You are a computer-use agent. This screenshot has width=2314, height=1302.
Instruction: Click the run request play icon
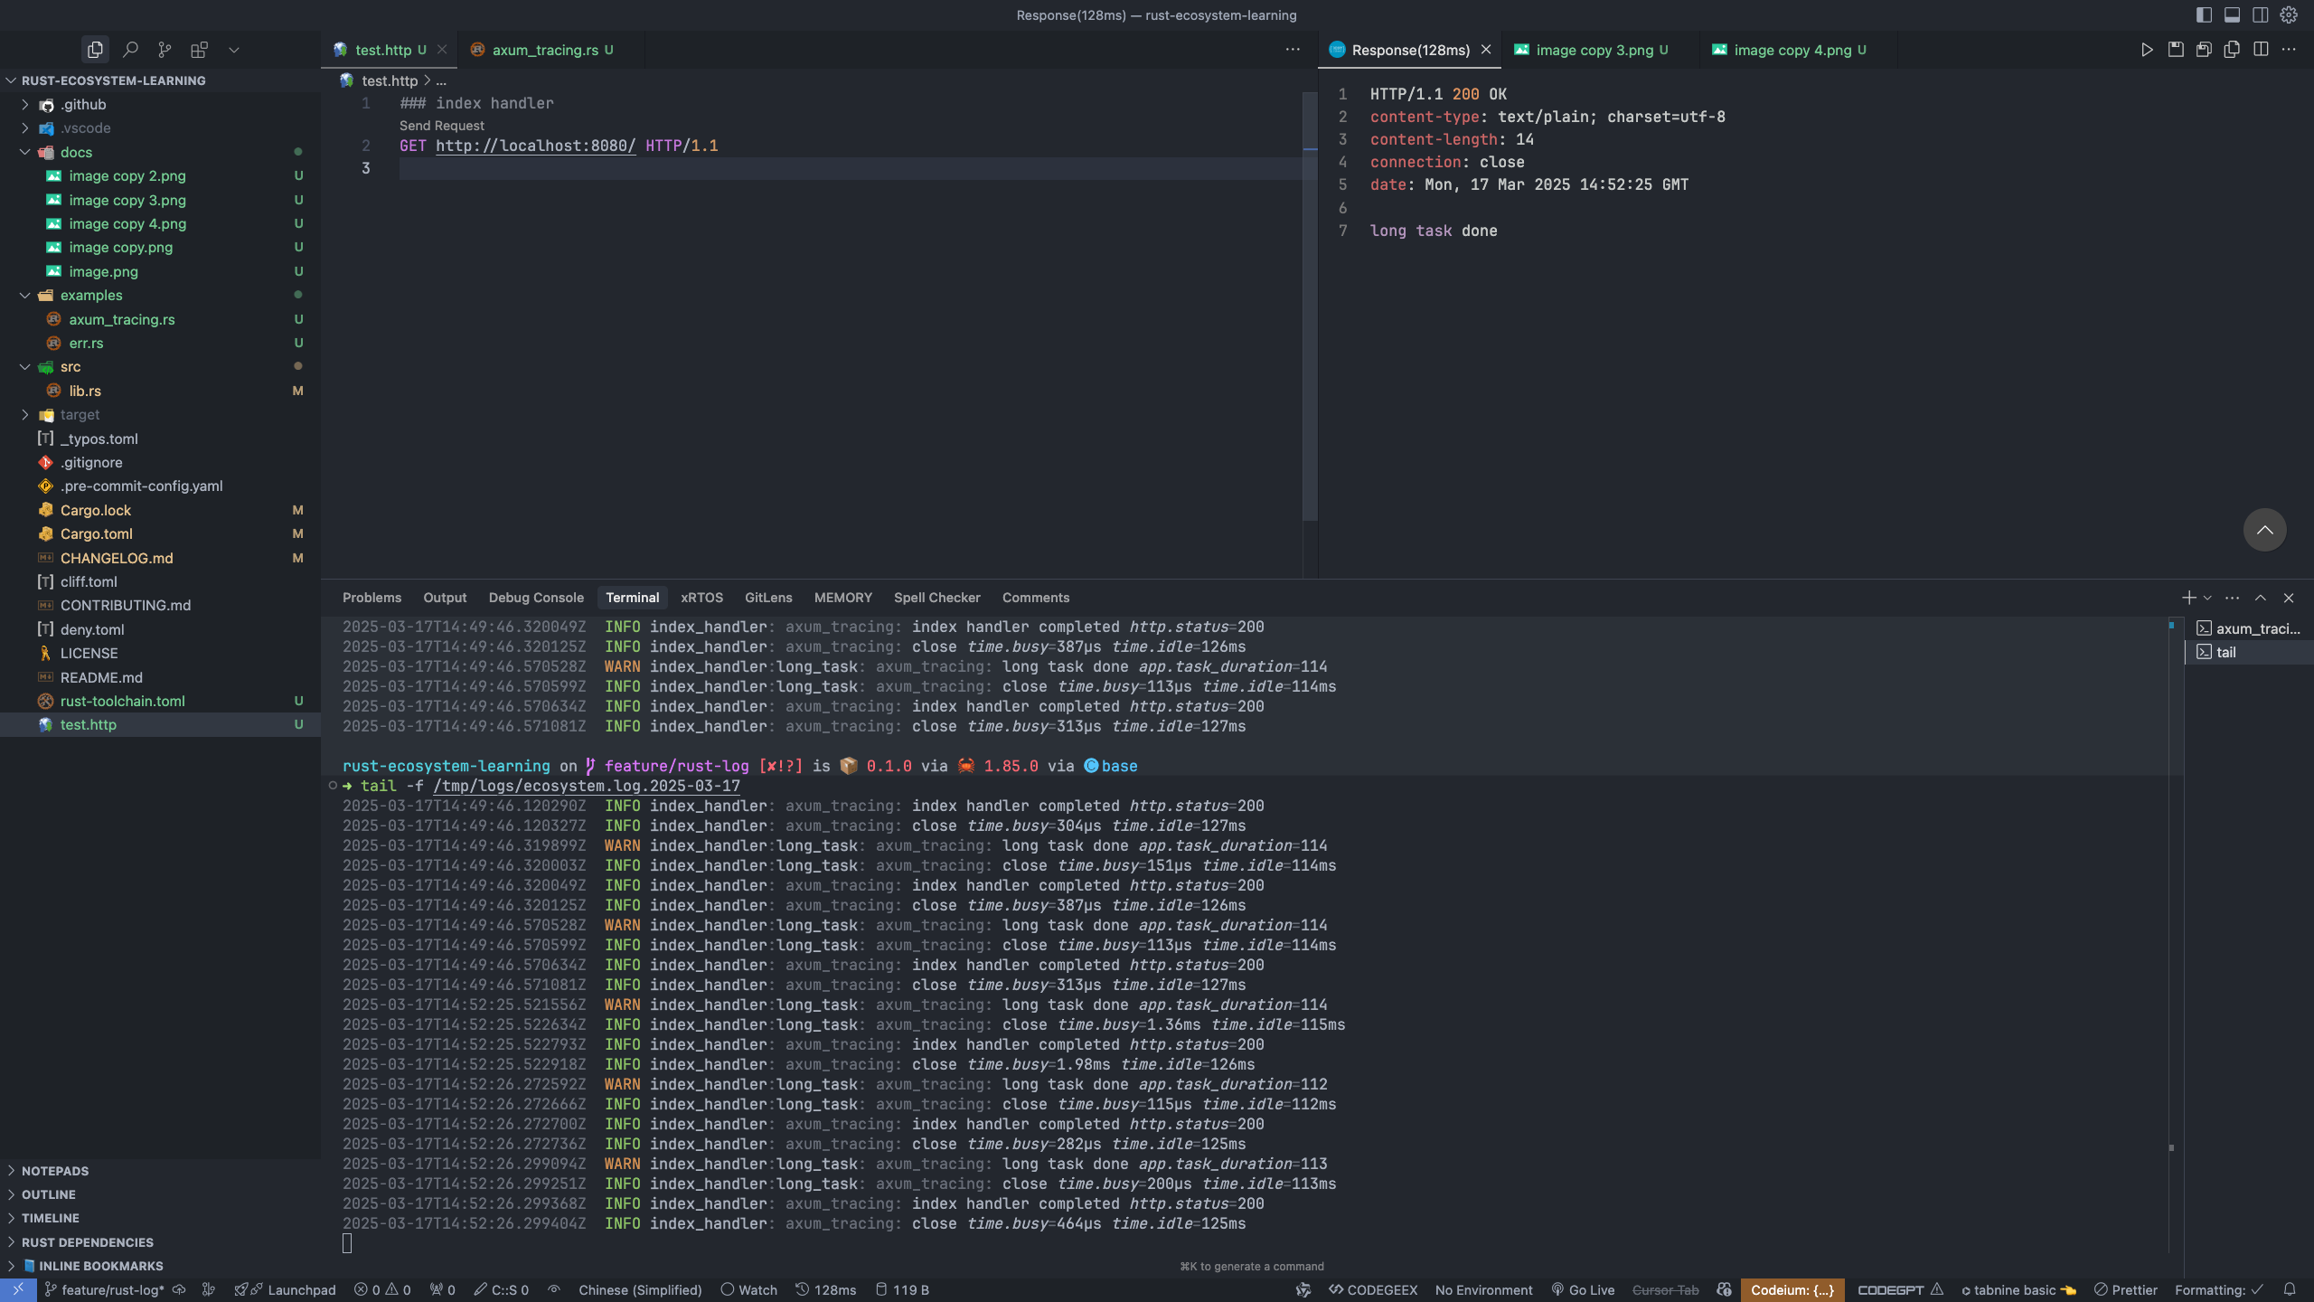click(x=2147, y=50)
